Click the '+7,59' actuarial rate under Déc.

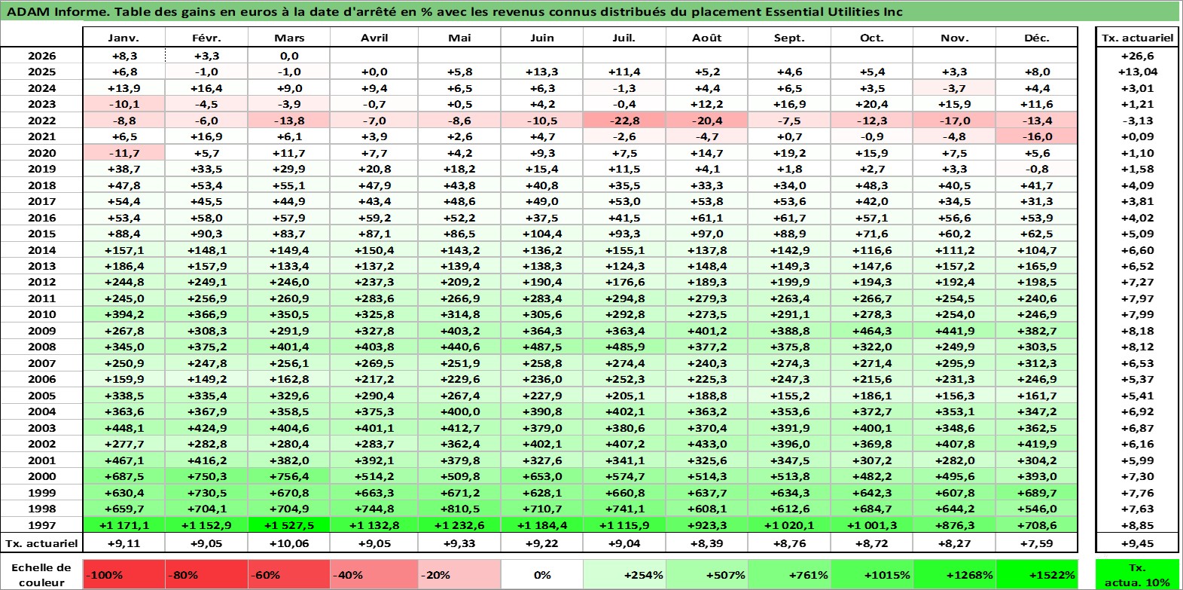pos(1037,543)
